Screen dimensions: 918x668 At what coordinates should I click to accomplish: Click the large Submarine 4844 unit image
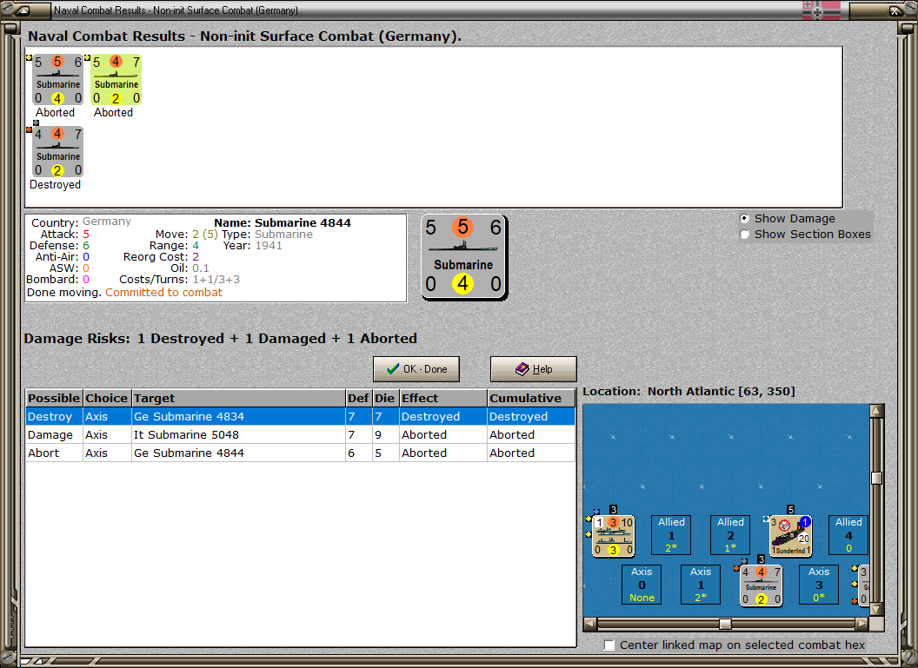[x=463, y=257]
